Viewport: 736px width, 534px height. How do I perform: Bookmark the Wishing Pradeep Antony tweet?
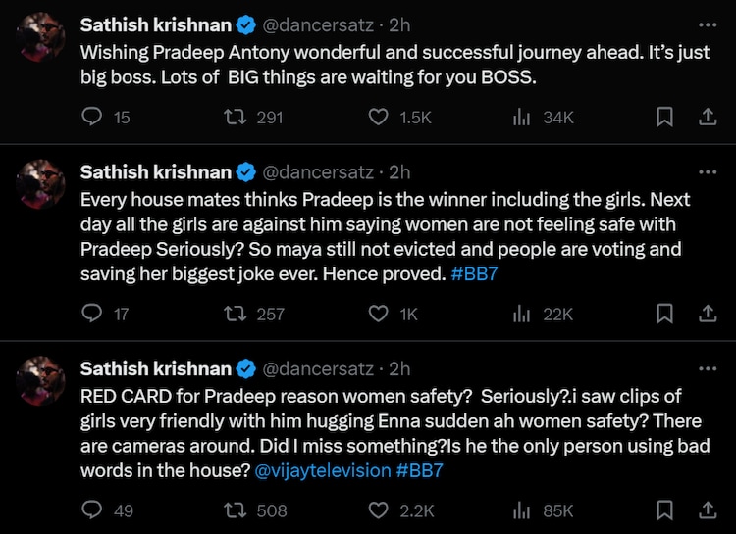664,117
